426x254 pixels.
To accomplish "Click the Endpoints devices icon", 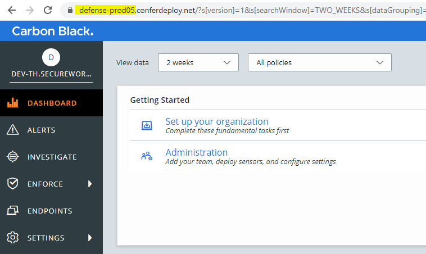I will pyautogui.click(x=13, y=211).
